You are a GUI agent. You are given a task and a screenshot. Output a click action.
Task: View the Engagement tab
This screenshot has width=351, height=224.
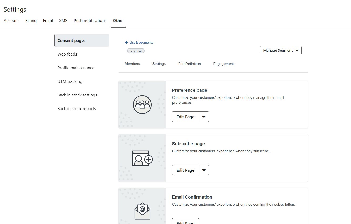coord(223,64)
